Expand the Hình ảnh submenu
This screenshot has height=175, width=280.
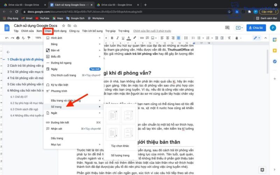(x=73, y=38)
